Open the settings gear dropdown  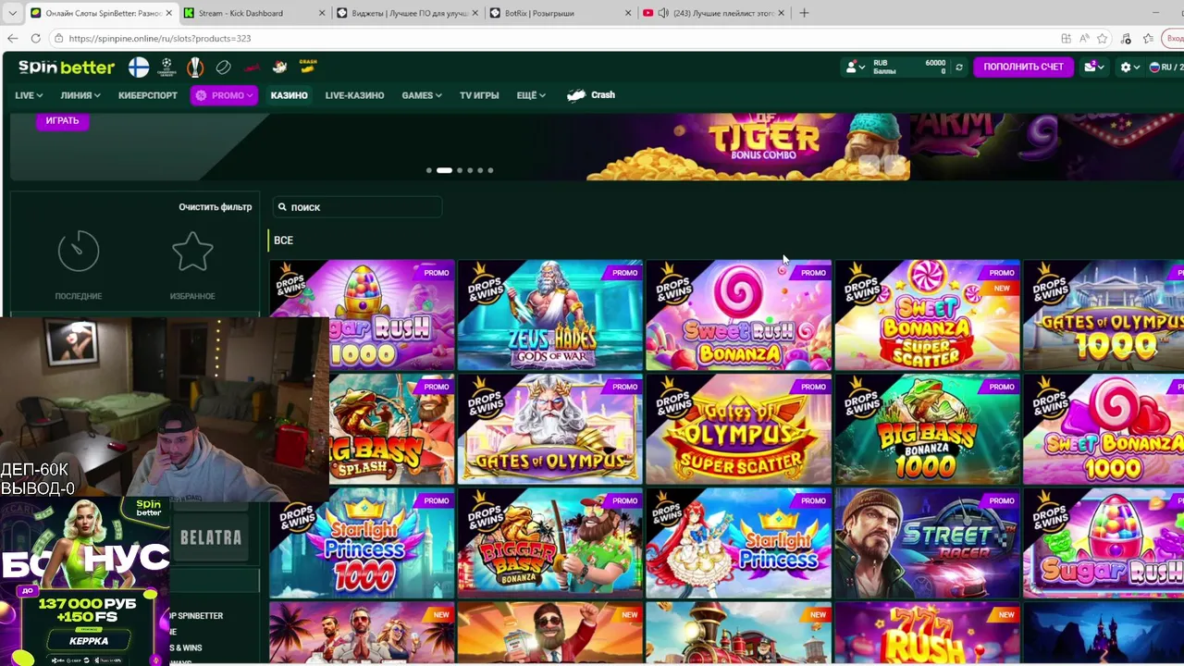pyautogui.click(x=1129, y=67)
